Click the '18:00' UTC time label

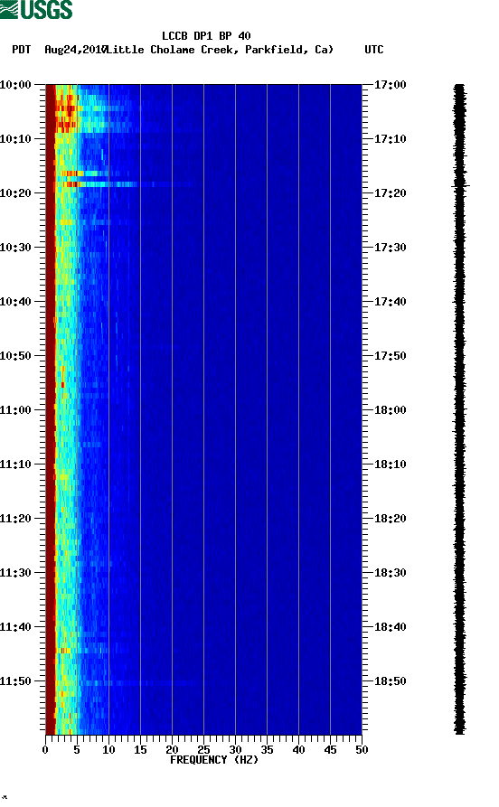391,410
